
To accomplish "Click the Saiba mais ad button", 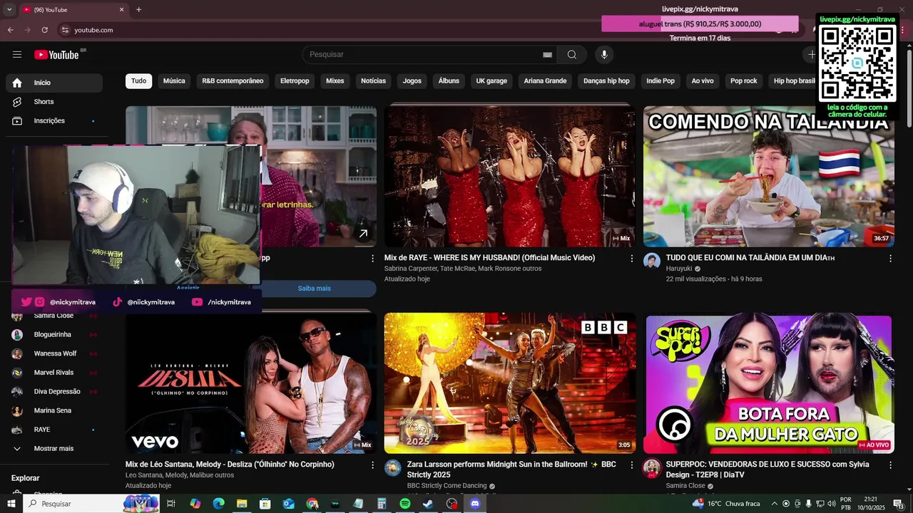I will (314, 289).
